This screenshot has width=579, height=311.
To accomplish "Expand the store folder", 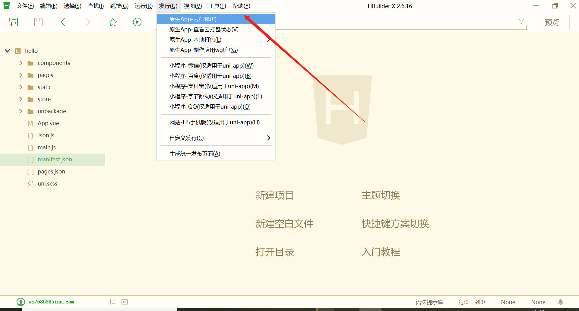I will (x=21, y=99).
